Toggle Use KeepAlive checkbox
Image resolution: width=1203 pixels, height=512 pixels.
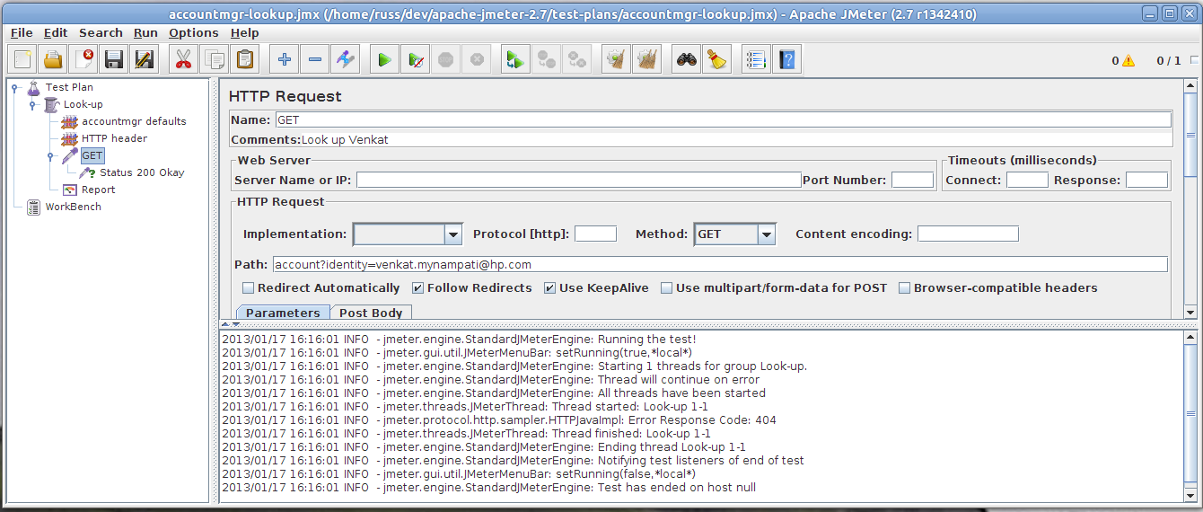coord(549,288)
